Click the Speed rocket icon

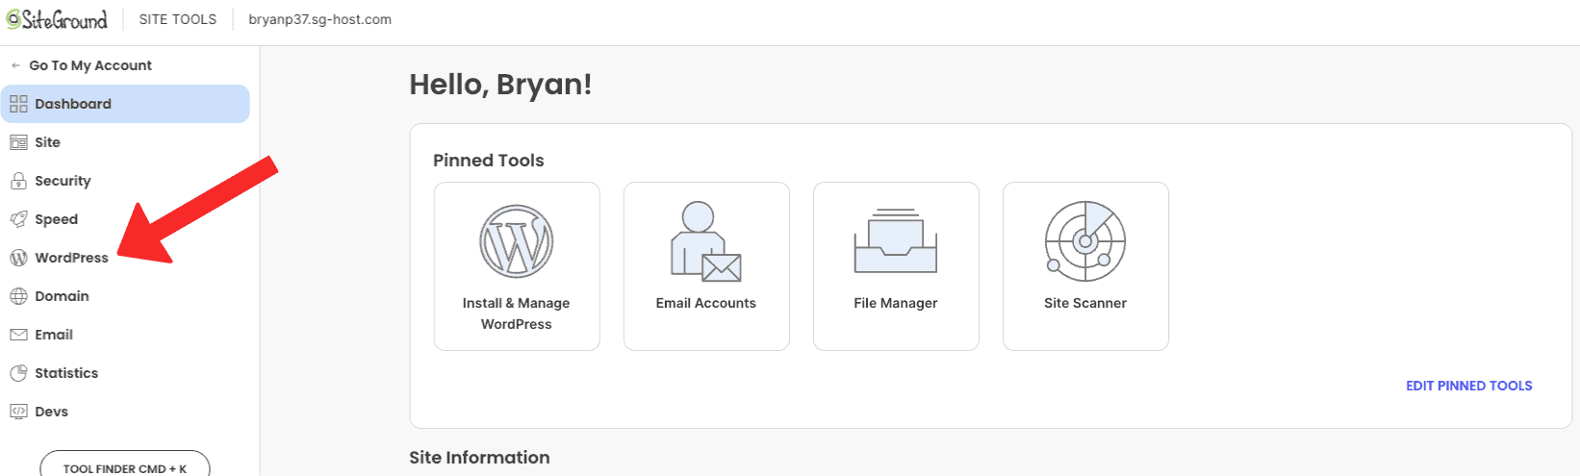18,219
